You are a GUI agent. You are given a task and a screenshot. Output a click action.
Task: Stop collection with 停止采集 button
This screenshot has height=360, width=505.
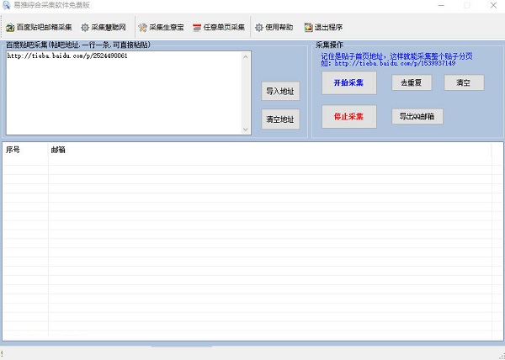(348, 116)
